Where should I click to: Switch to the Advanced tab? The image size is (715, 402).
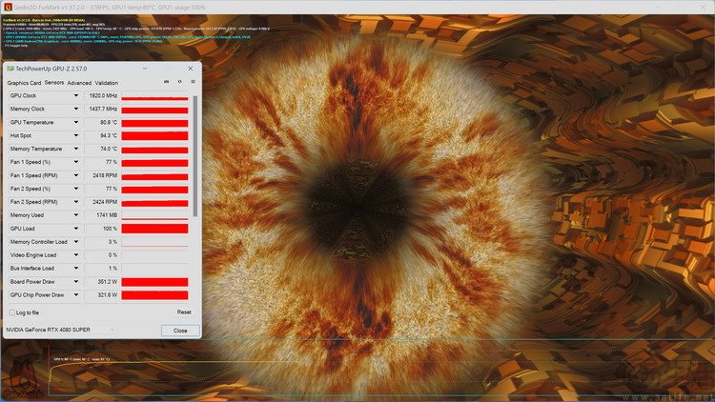(79, 83)
